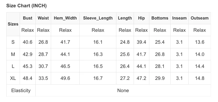Select the size XL row label
This screenshot has width=218, height=102.
click(13, 78)
